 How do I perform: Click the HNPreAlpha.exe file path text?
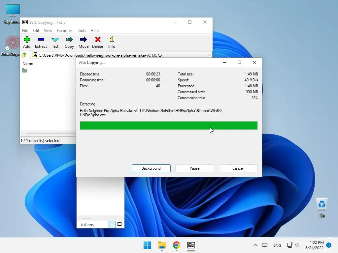point(151,113)
